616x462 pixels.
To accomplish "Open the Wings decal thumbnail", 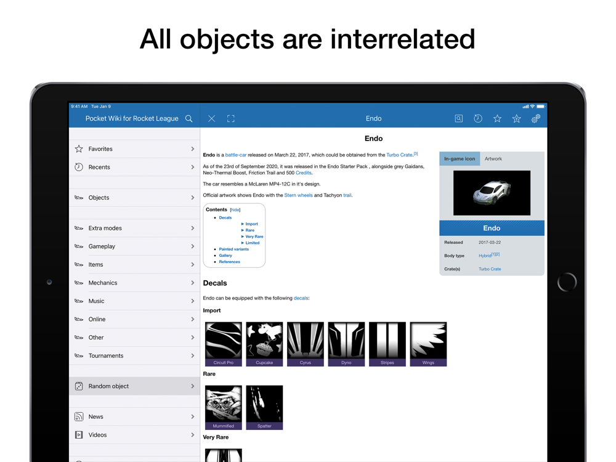I will point(428,344).
